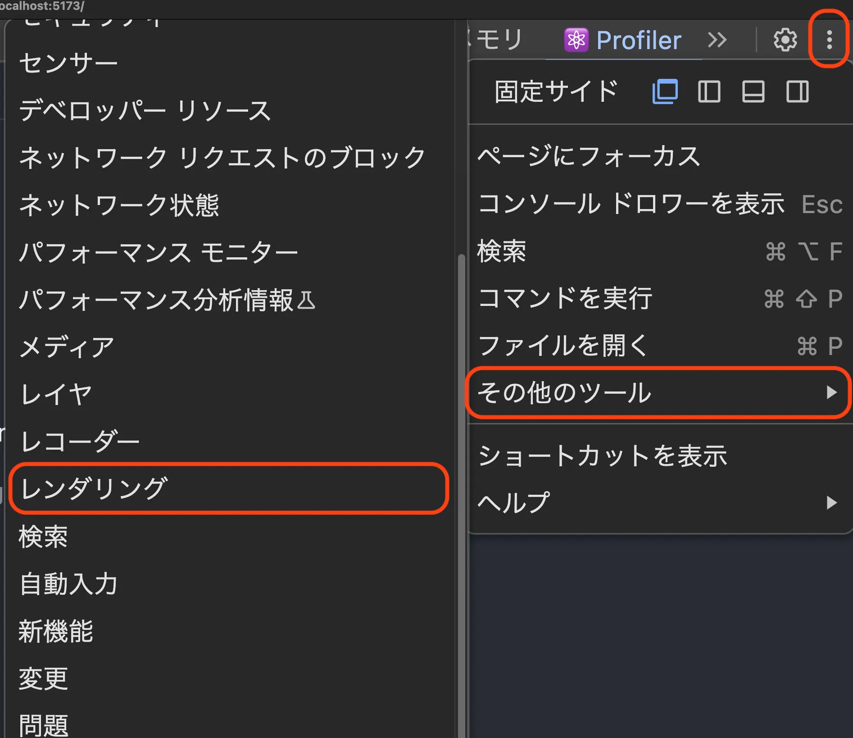The width and height of the screenshot is (853, 738).
Task: Choose コンソール ドロワーを表示
Action: (x=661, y=204)
